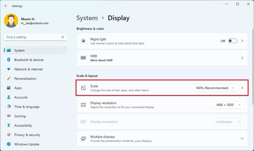254x151 pixels.
Task: Click the Scale setting icon
Action: click(x=83, y=88)
